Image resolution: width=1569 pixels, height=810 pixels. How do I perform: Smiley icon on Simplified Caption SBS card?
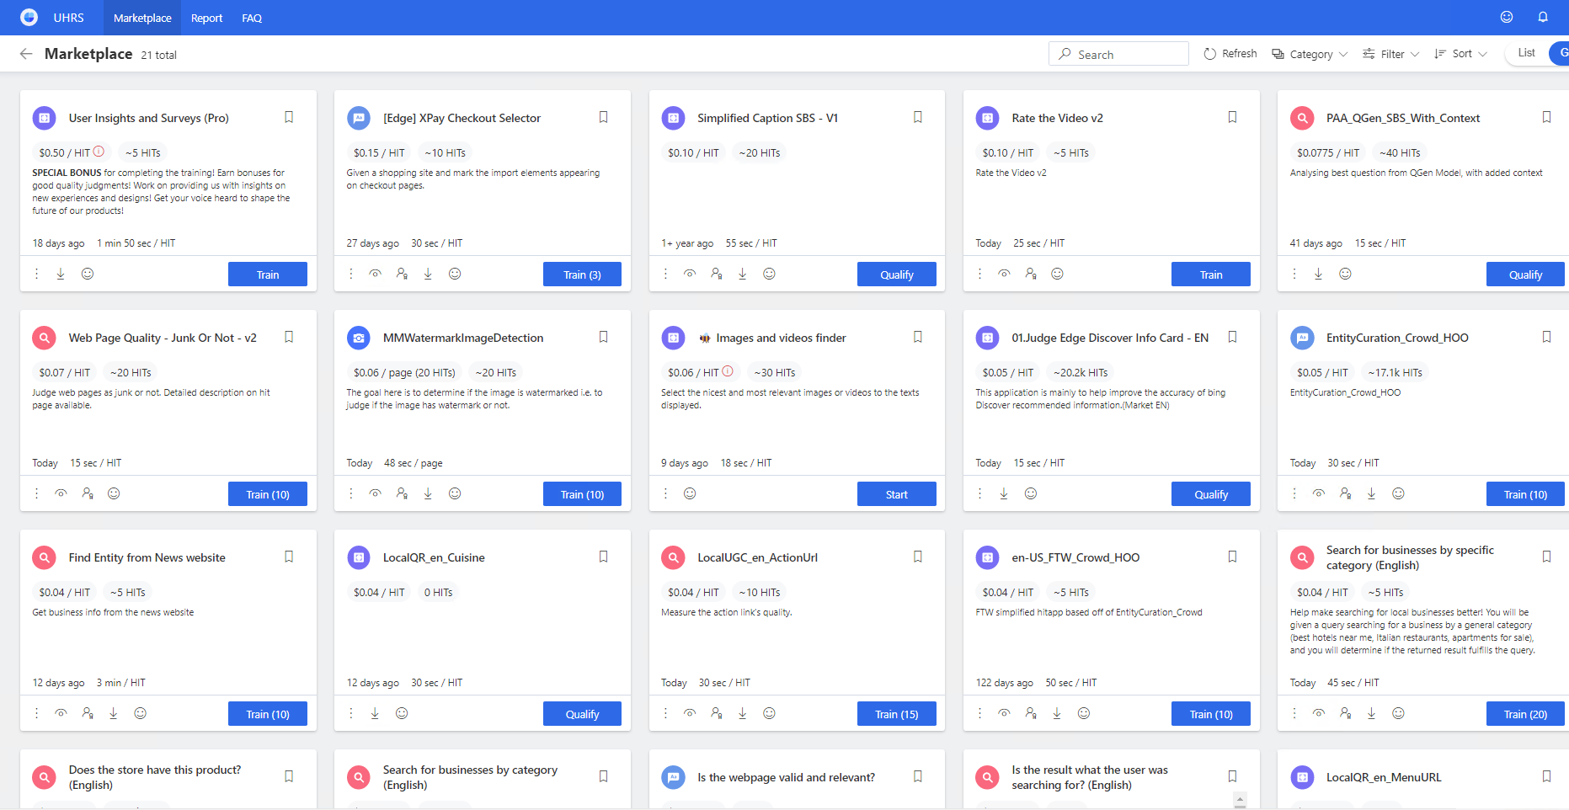[x=769, y=274]
